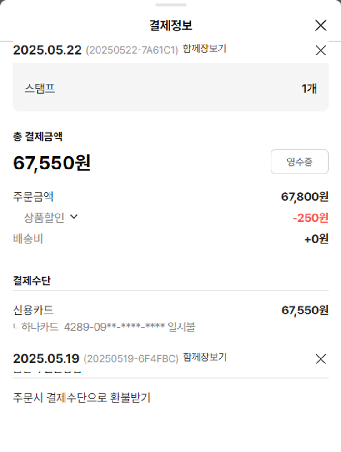Click the 상품할인 label
This screenshot has height=452, width=341.
[44, 218]
